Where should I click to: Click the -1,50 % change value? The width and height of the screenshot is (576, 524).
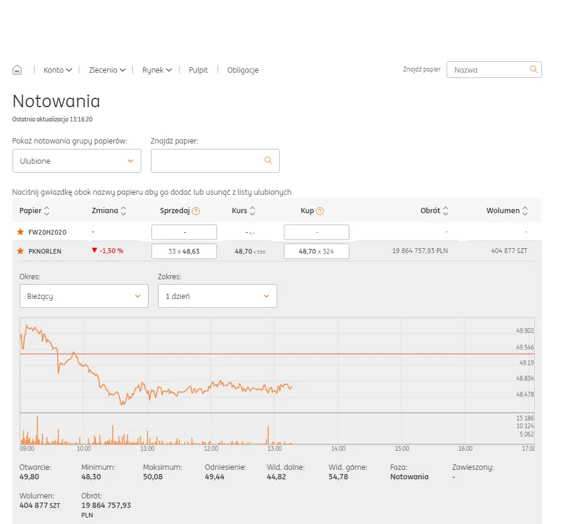click(x=112, y=251)
